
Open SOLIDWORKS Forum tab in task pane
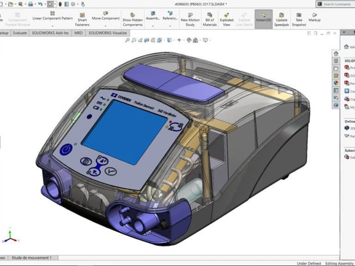tap(336, 98)
